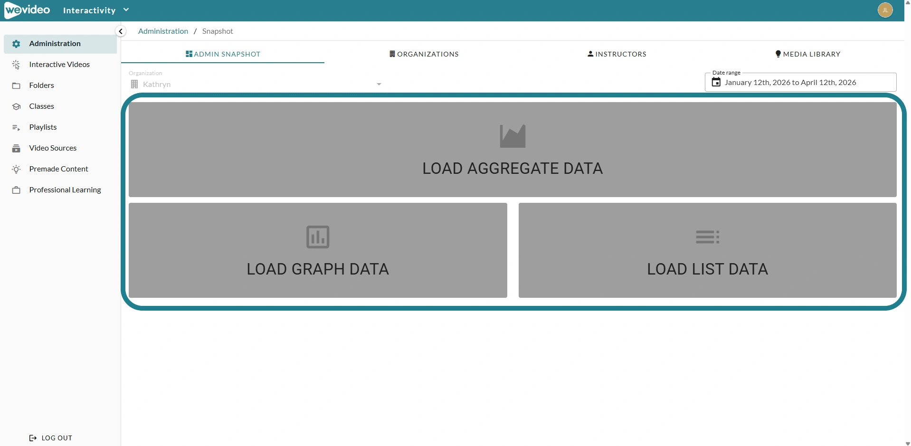
Task: Click the Playlists queue icon
Action: tap(16, 127)
